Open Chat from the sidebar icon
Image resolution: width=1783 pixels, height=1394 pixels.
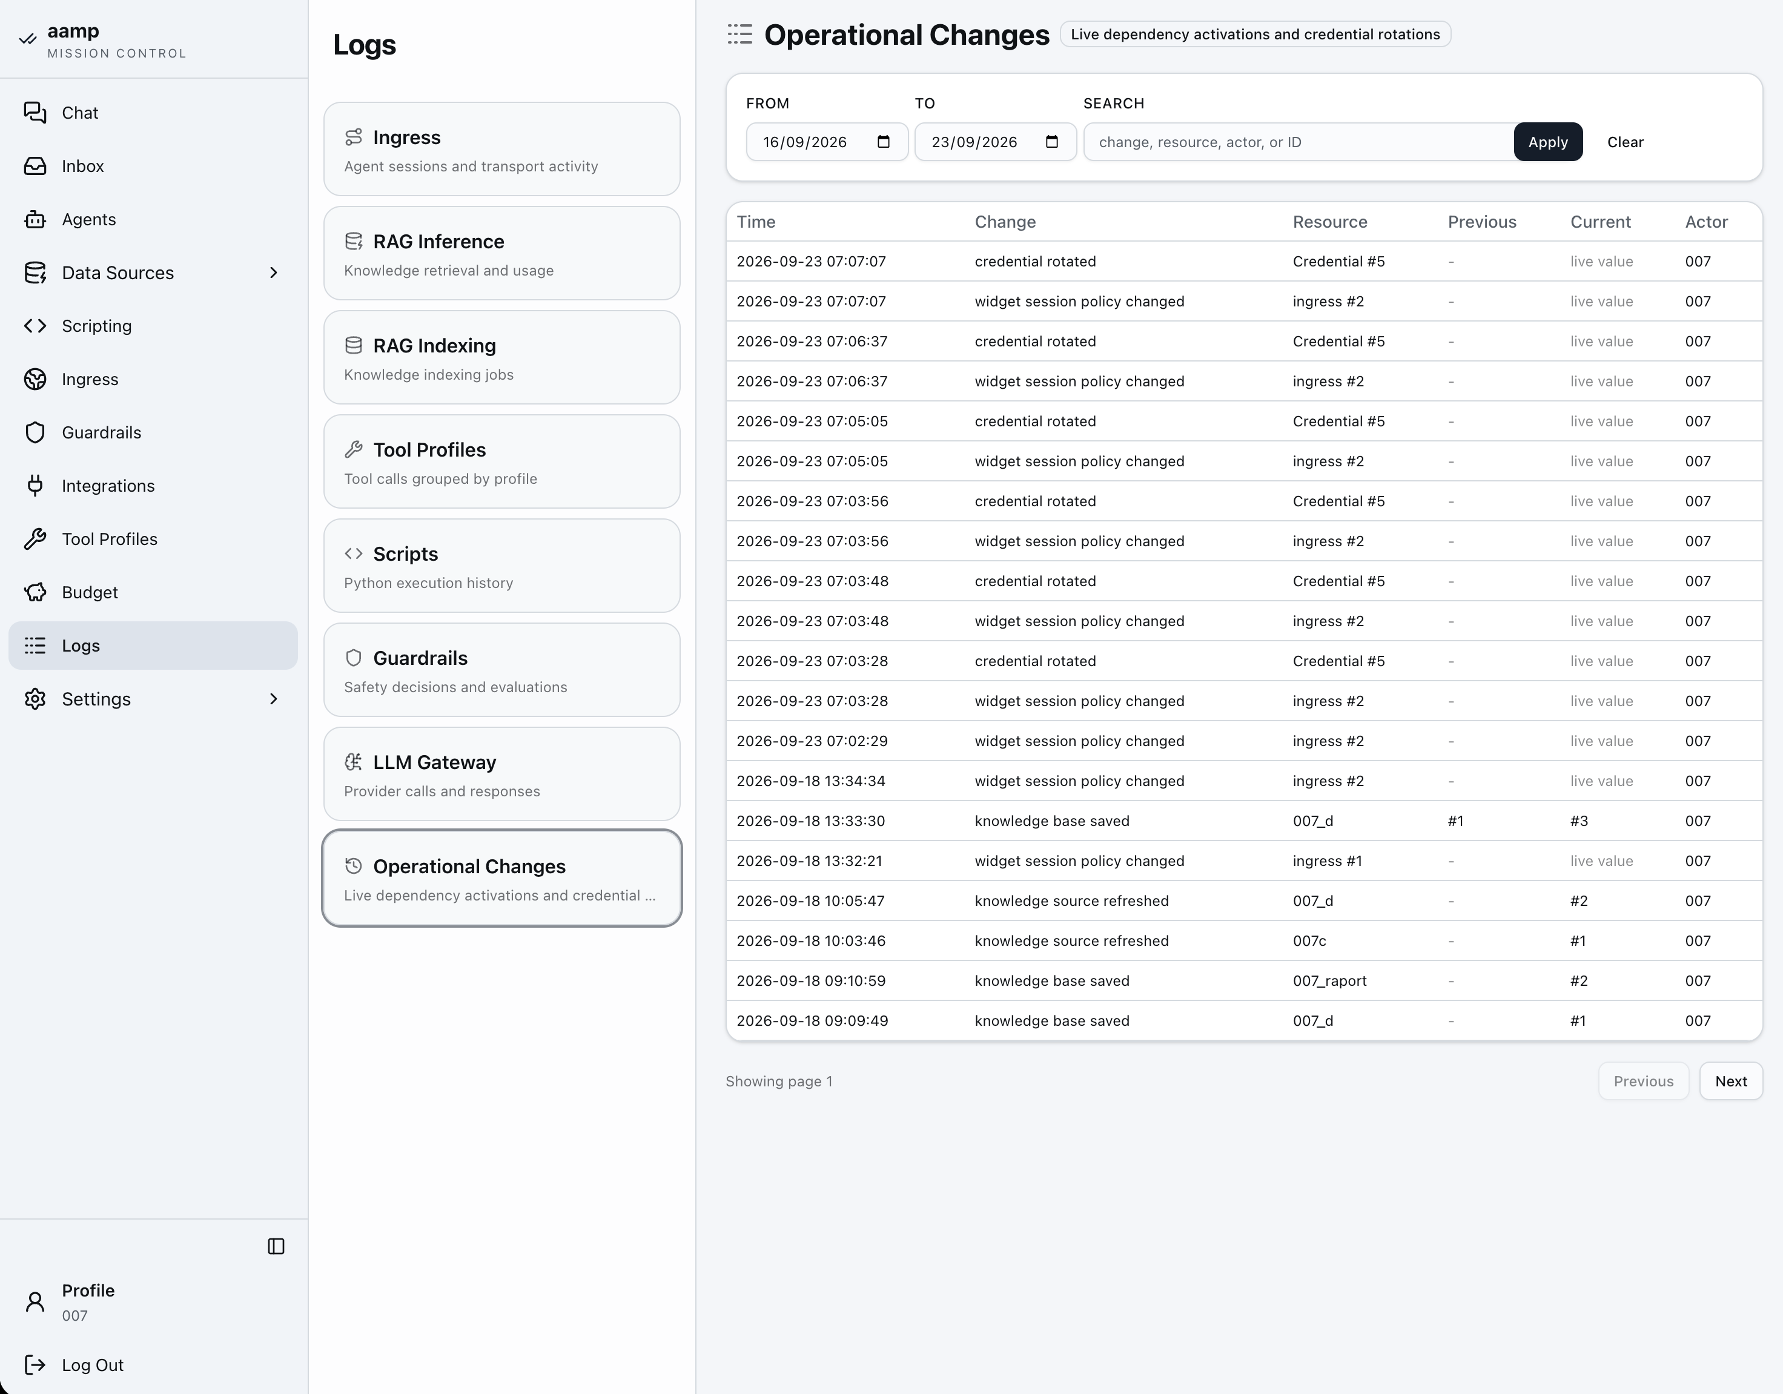(35, 113)
